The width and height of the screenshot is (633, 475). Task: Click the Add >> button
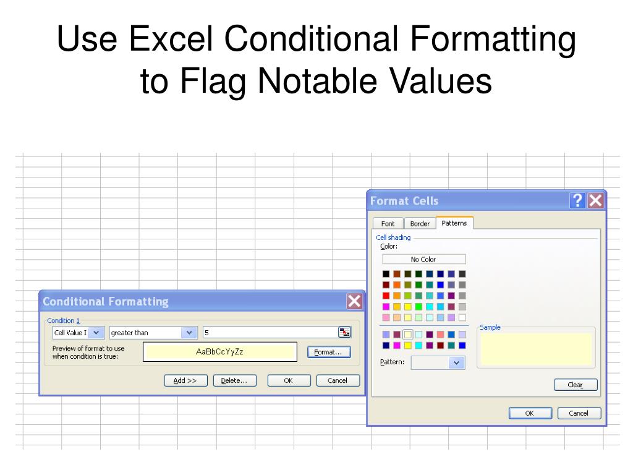(185, 380)
